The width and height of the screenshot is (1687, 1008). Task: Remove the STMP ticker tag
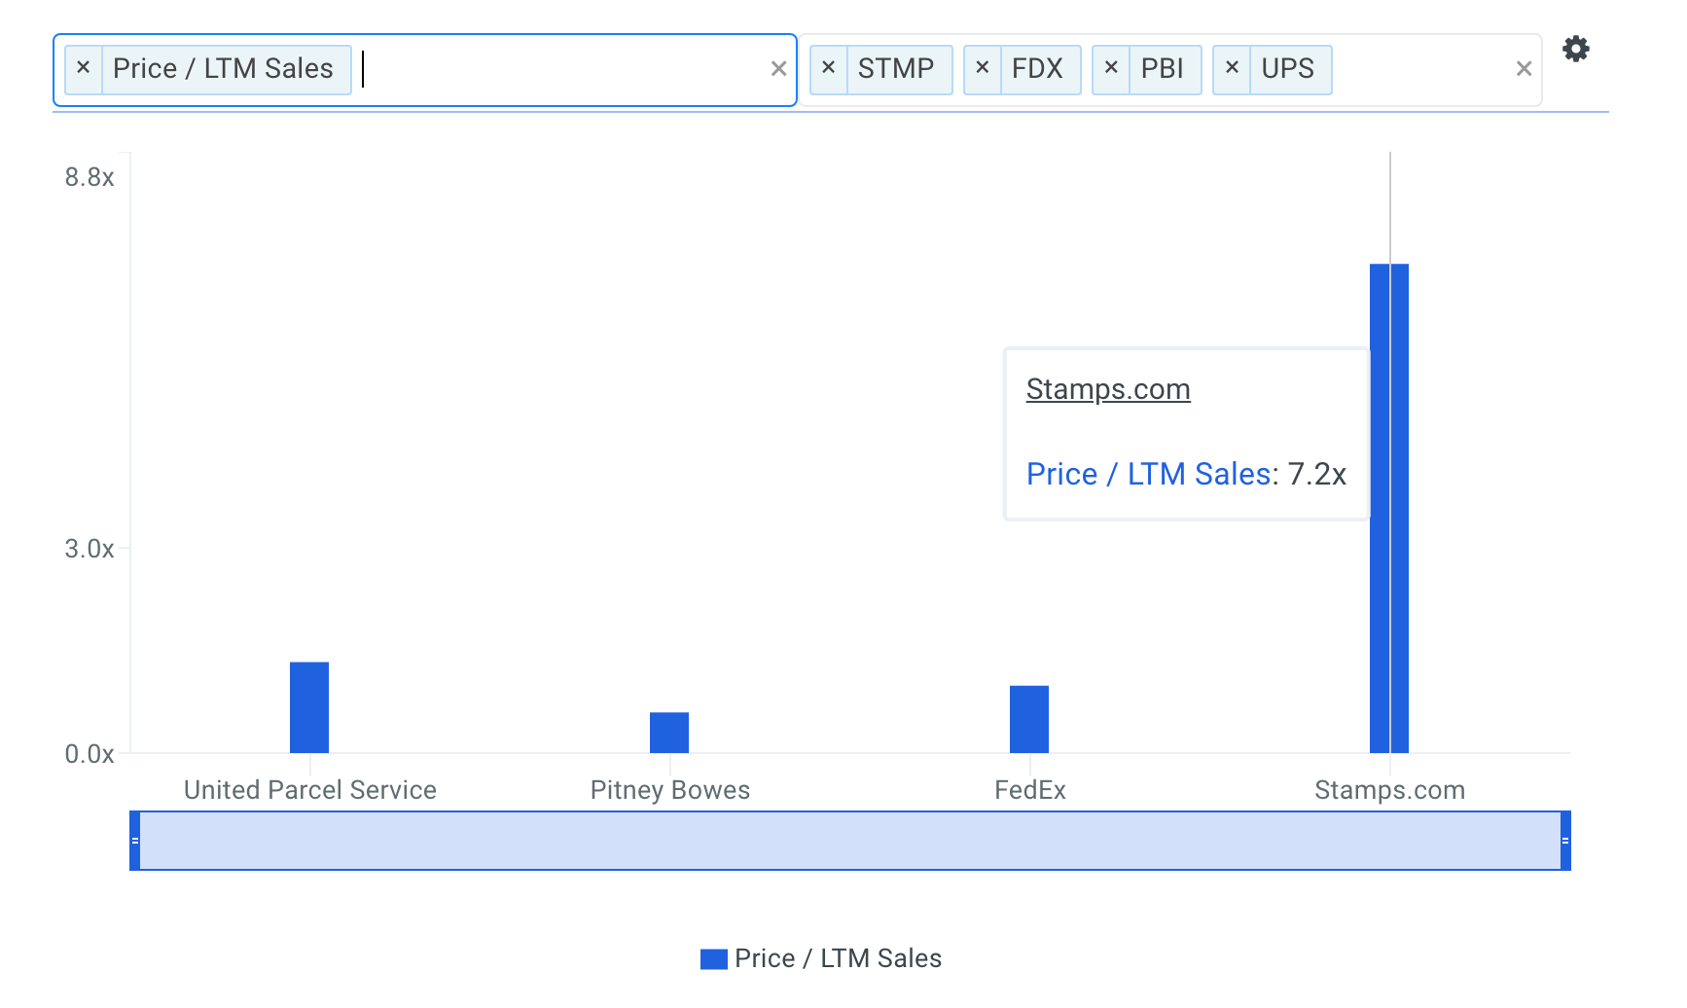click(x=829, y=69)
